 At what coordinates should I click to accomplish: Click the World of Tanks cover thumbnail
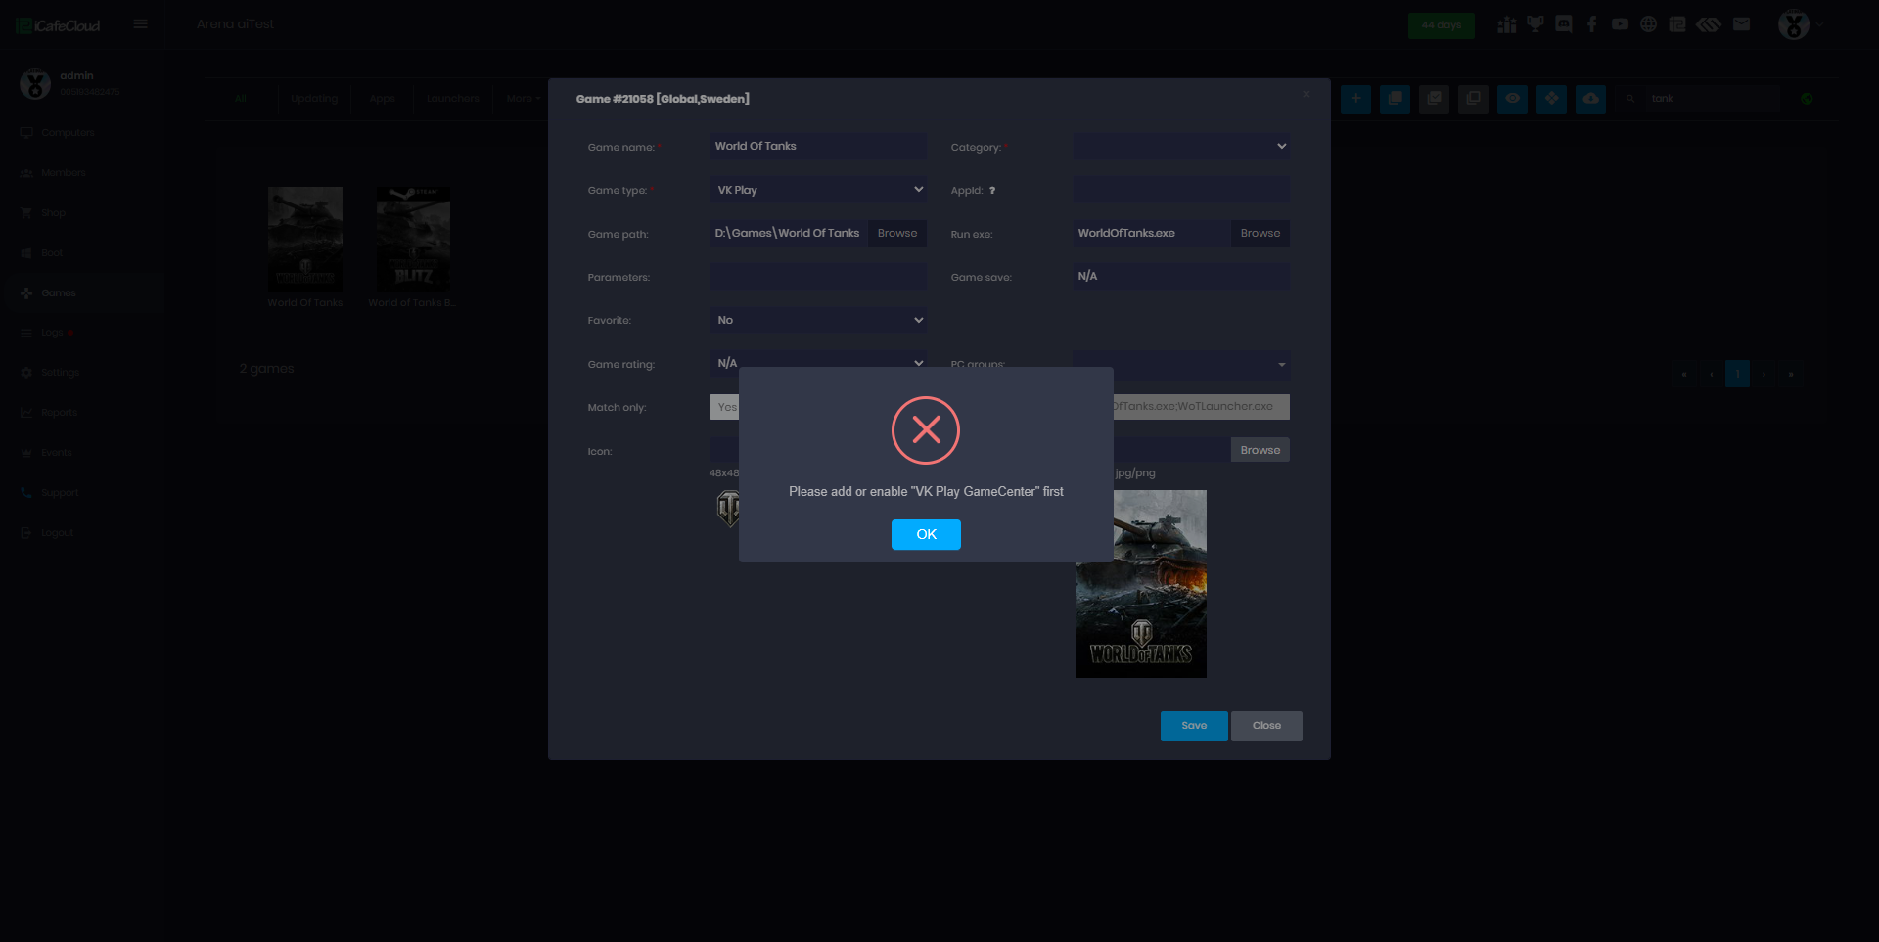point(305,240)
